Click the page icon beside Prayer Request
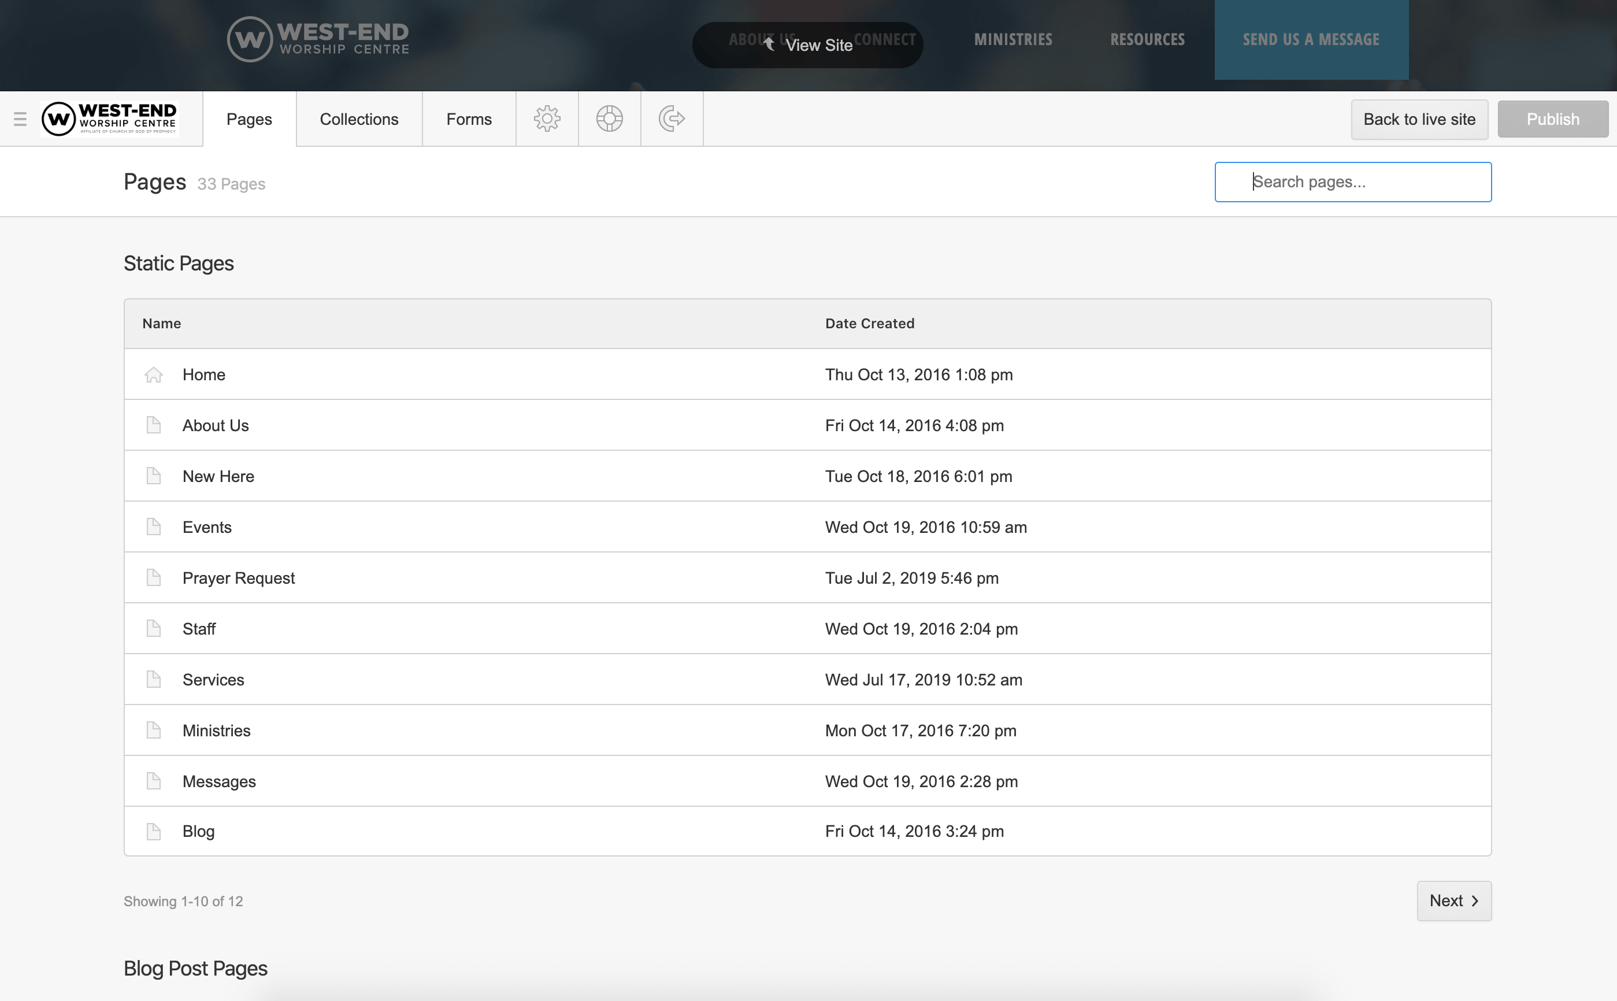Viewport: 1617px width, 1001px height. (154, 578)
